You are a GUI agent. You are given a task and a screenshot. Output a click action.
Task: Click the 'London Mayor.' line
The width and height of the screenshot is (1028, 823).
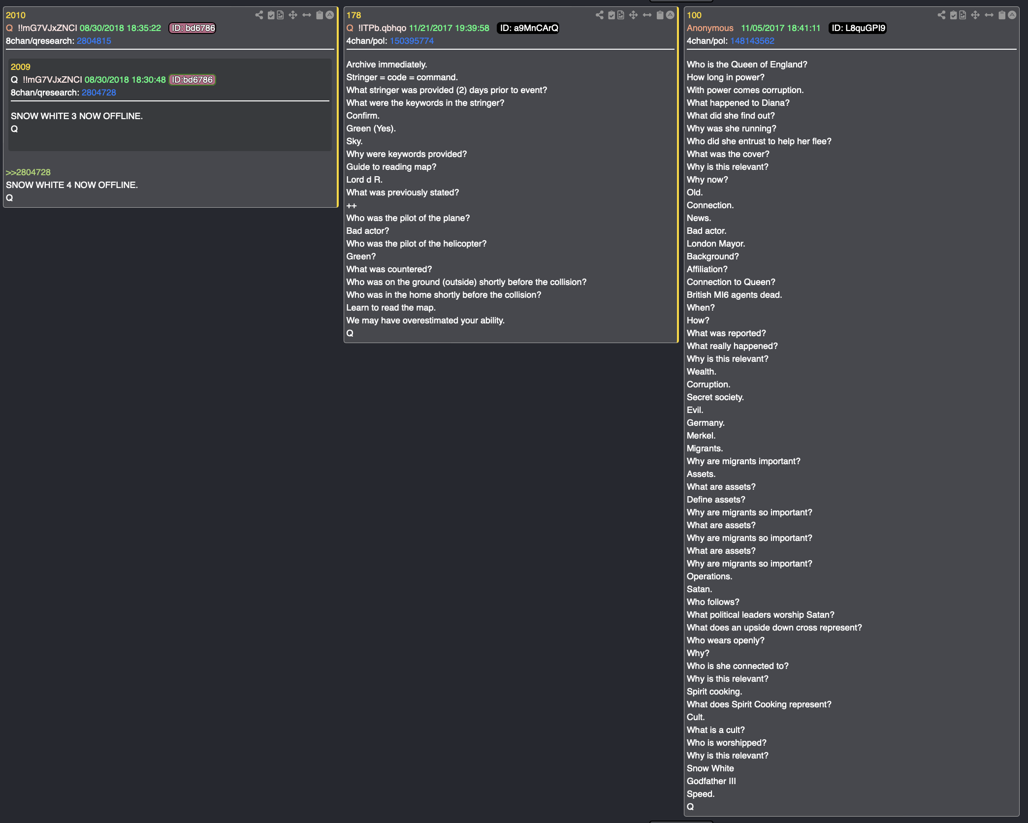click(716, 244)
